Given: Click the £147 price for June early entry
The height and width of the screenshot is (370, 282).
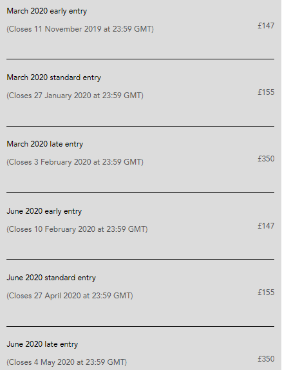Looking at the screenshot, I should coord(266,226).
